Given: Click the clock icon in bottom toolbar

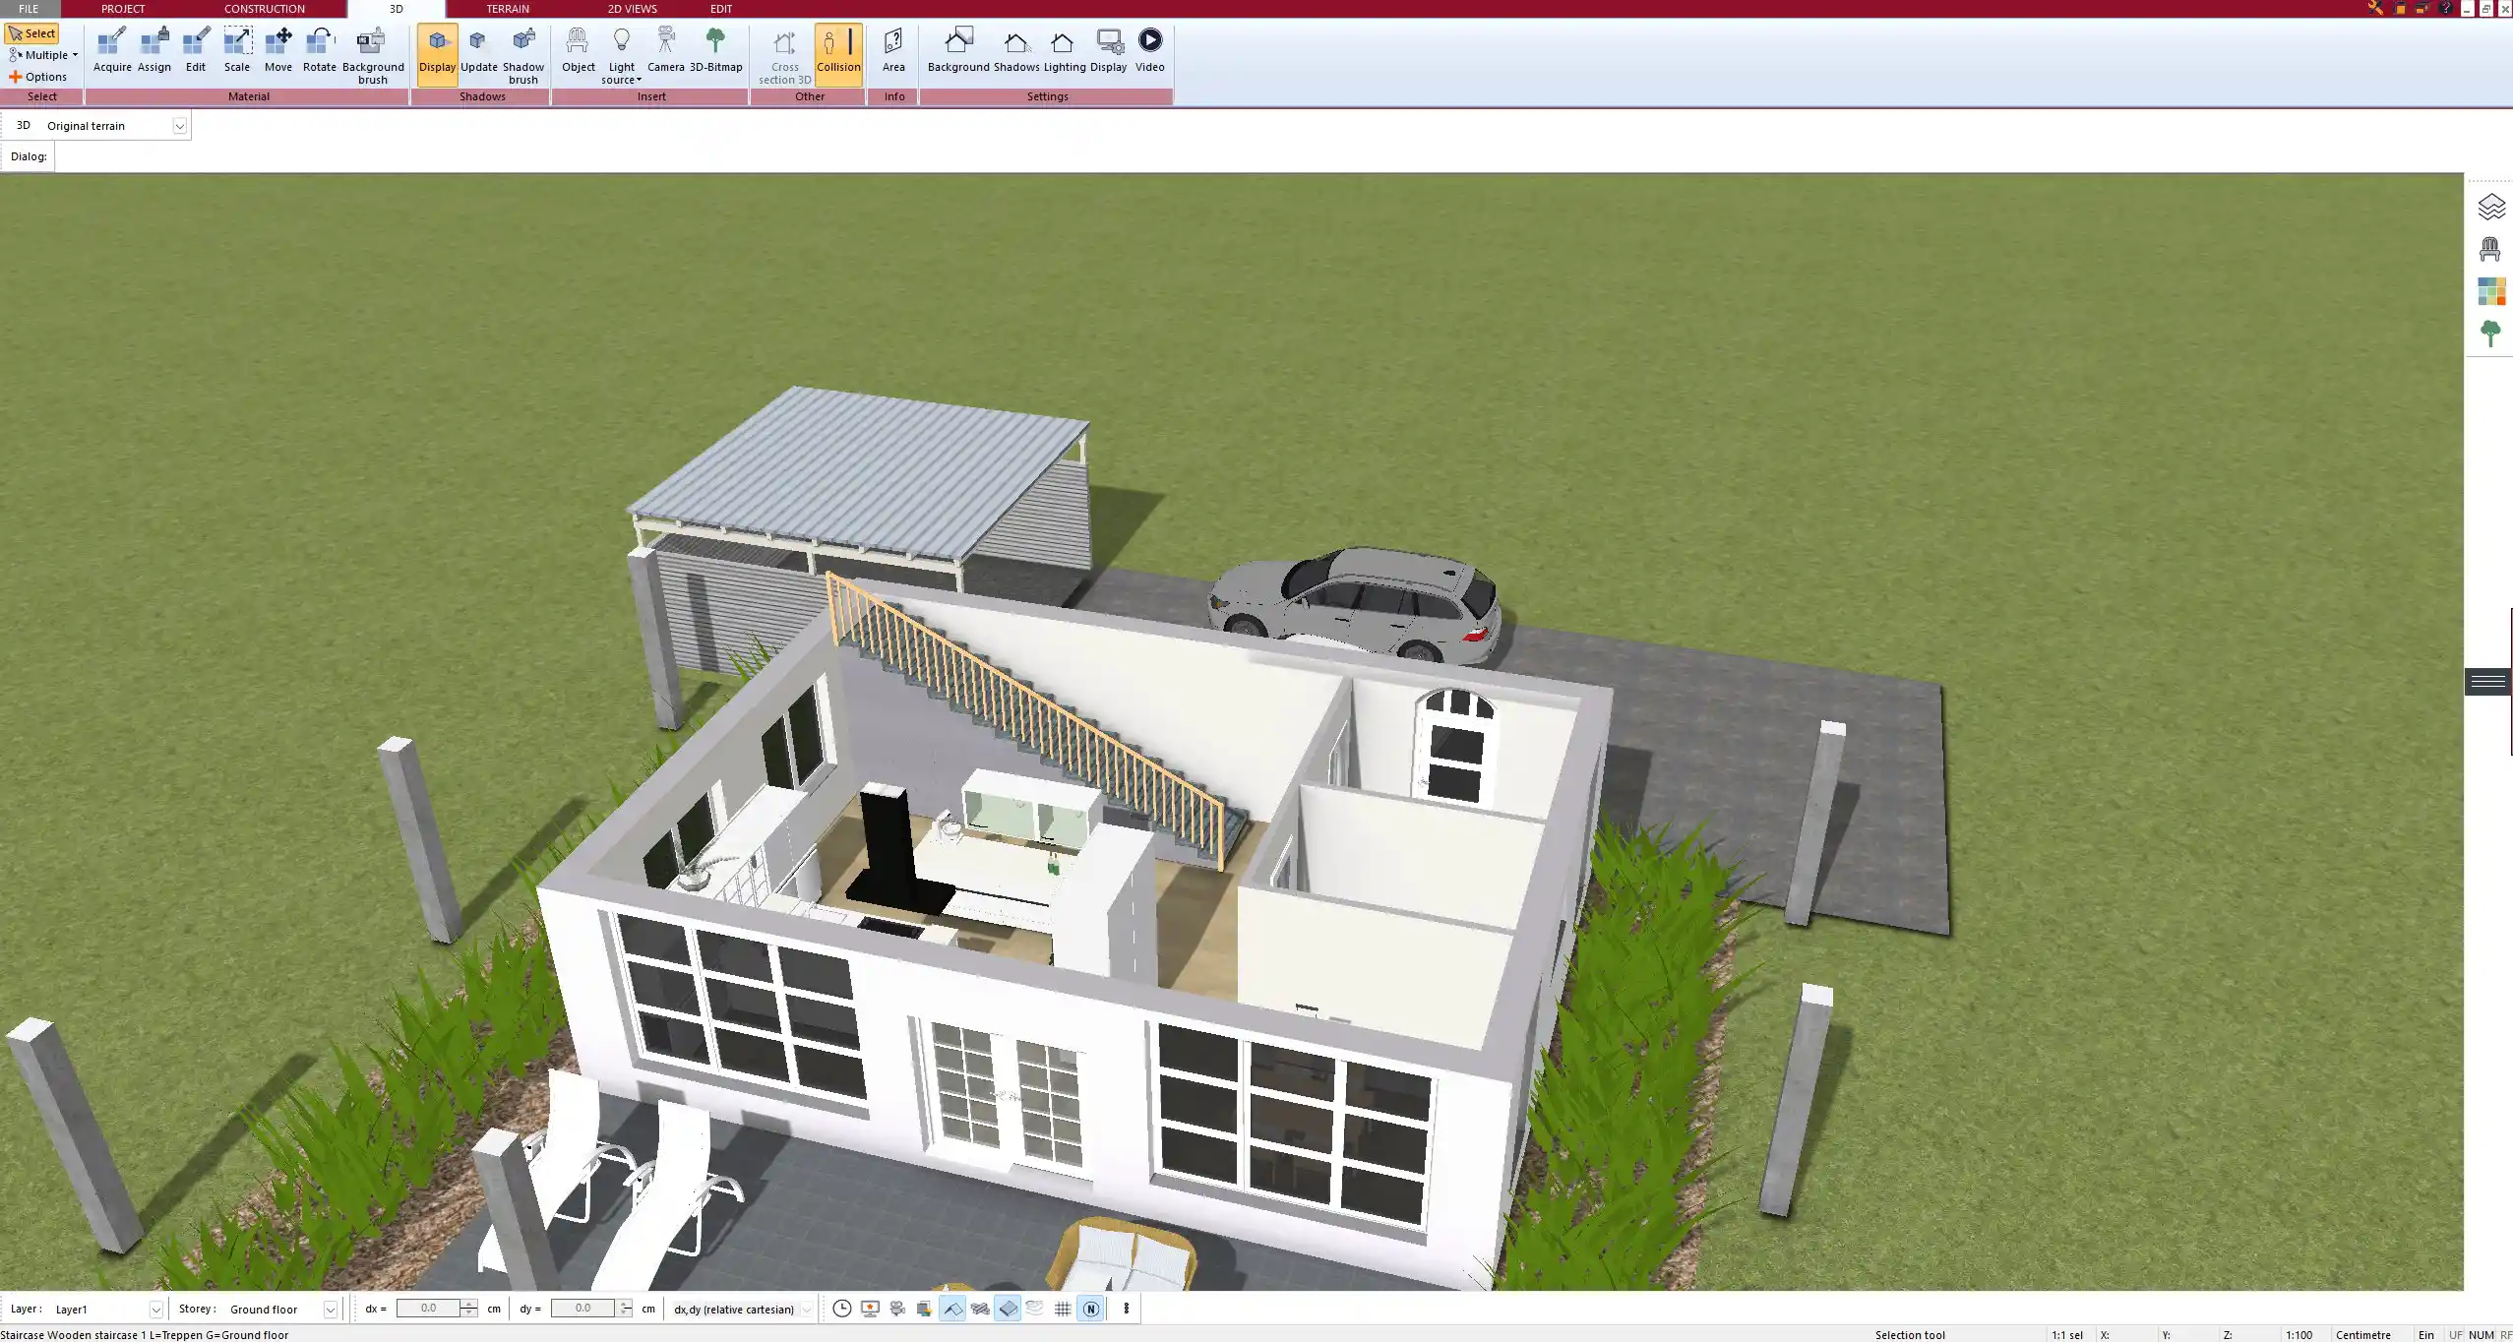Looking at the screenshot, I should (842, 1309).
